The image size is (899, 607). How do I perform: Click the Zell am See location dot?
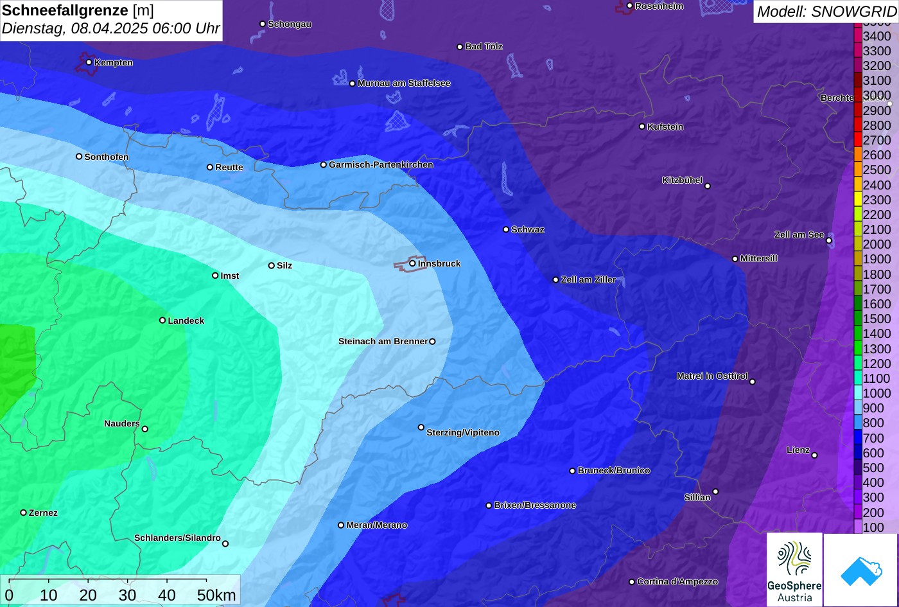(829, 241)
